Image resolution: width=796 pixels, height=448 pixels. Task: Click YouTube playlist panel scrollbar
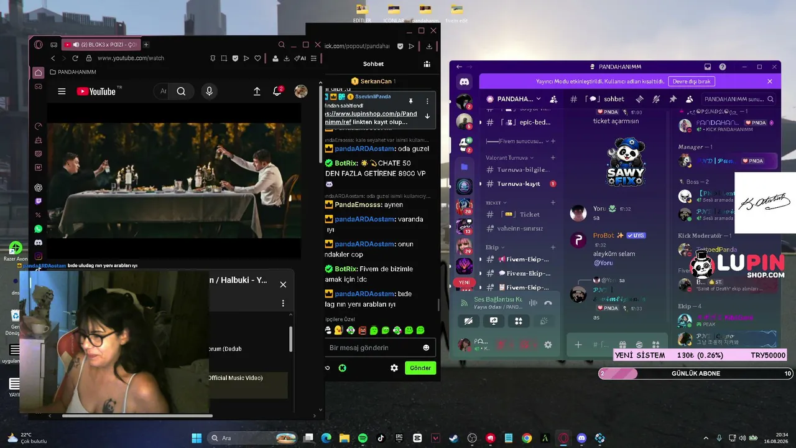(x=290, y=340)
